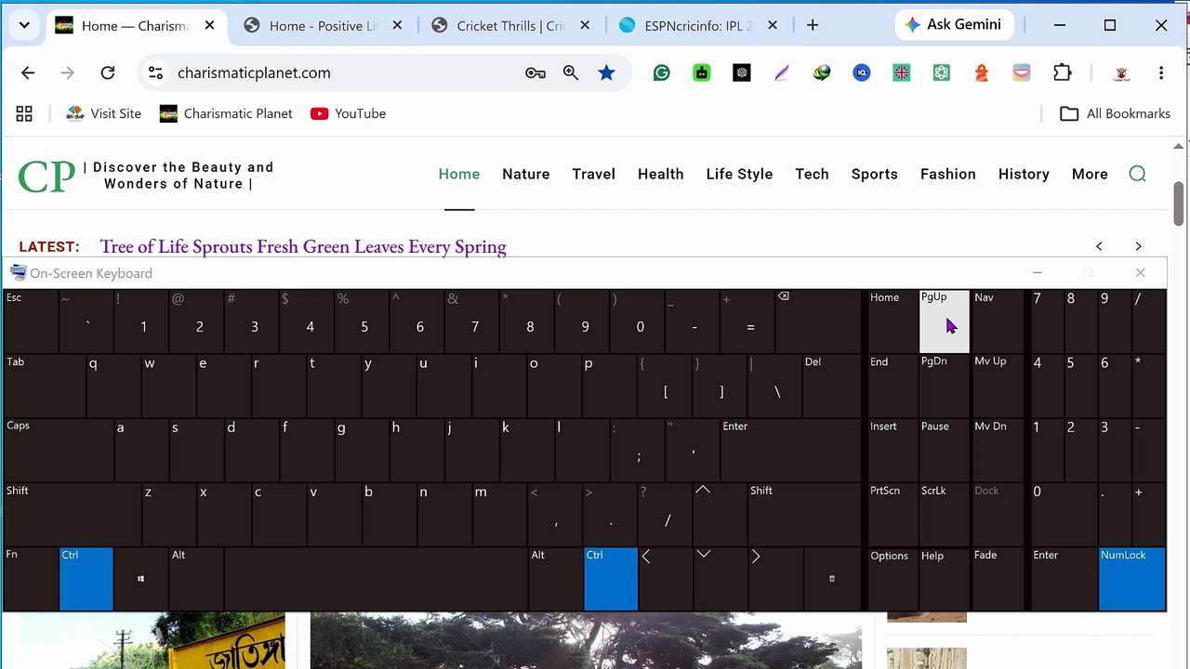Toggle the Fn key
Screen dimensions: 1190x669
click(31, 579)
